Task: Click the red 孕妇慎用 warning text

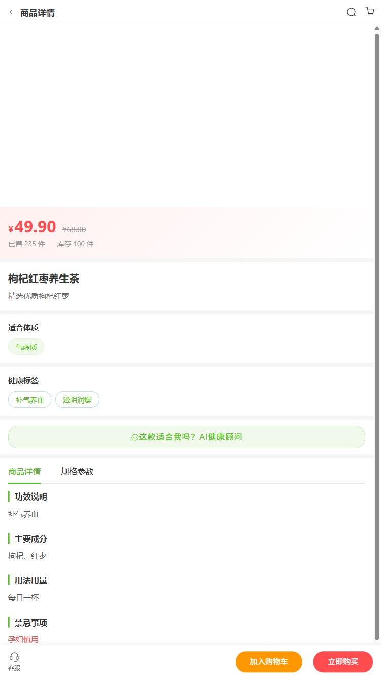Action: (x=23, y=639)
